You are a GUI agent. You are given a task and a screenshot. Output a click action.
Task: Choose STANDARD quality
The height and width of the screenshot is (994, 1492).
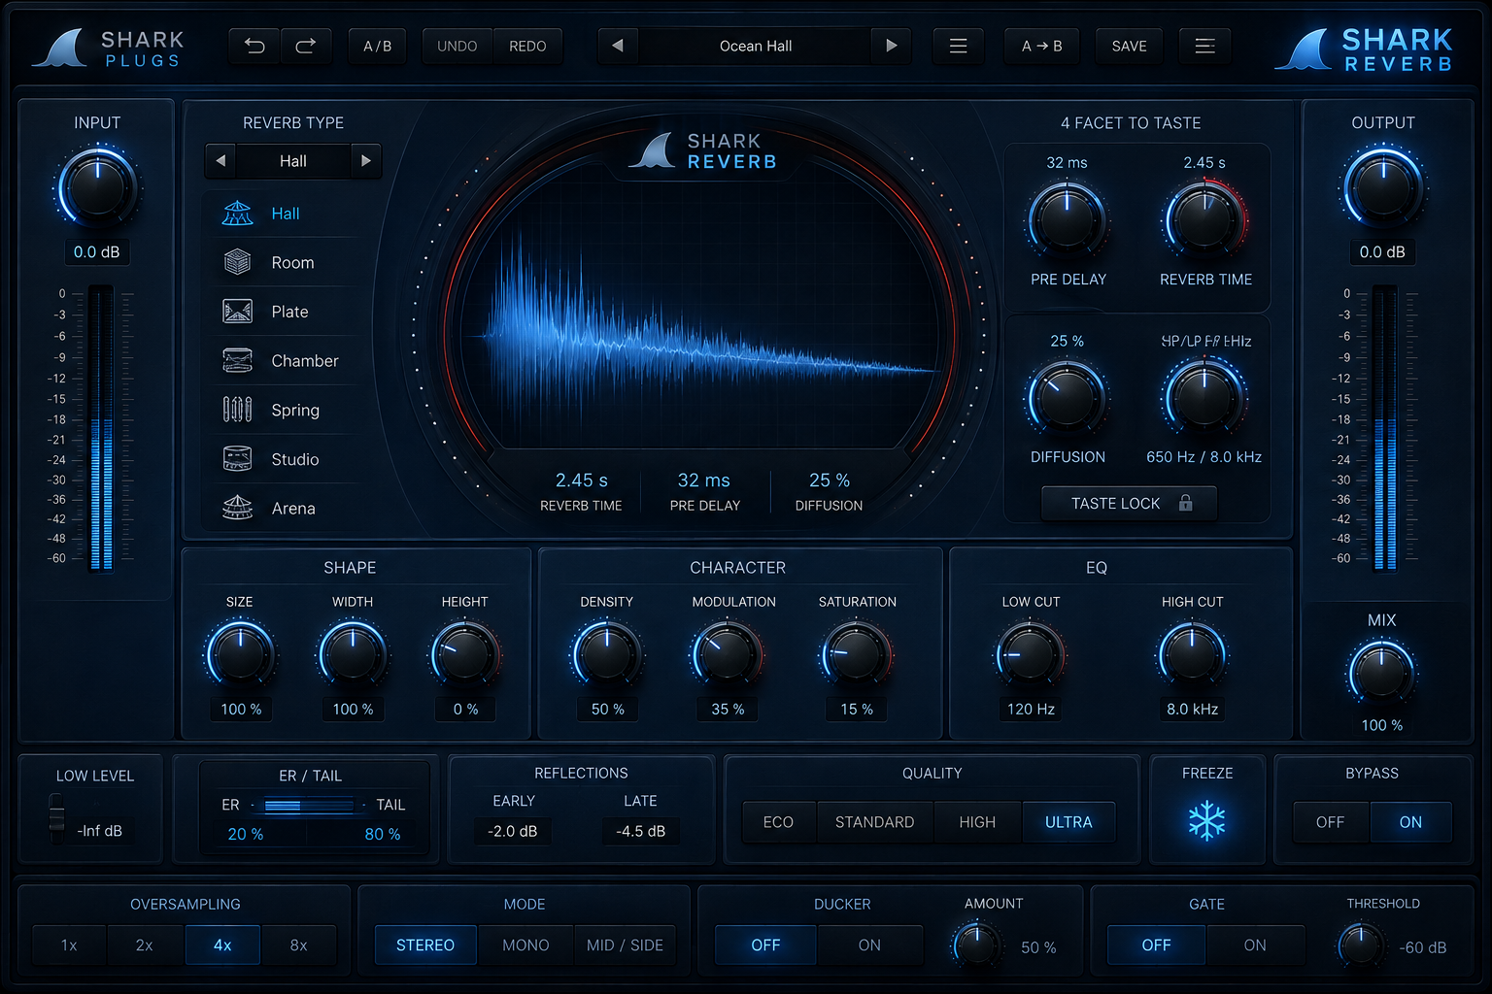[875, 822]
